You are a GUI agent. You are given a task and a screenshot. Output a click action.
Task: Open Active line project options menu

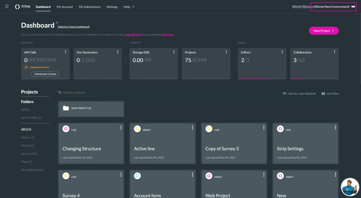tap(192, 128)
